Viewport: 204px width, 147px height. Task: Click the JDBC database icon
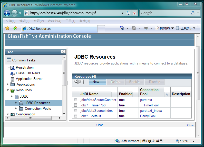click(x=17, y=97)
